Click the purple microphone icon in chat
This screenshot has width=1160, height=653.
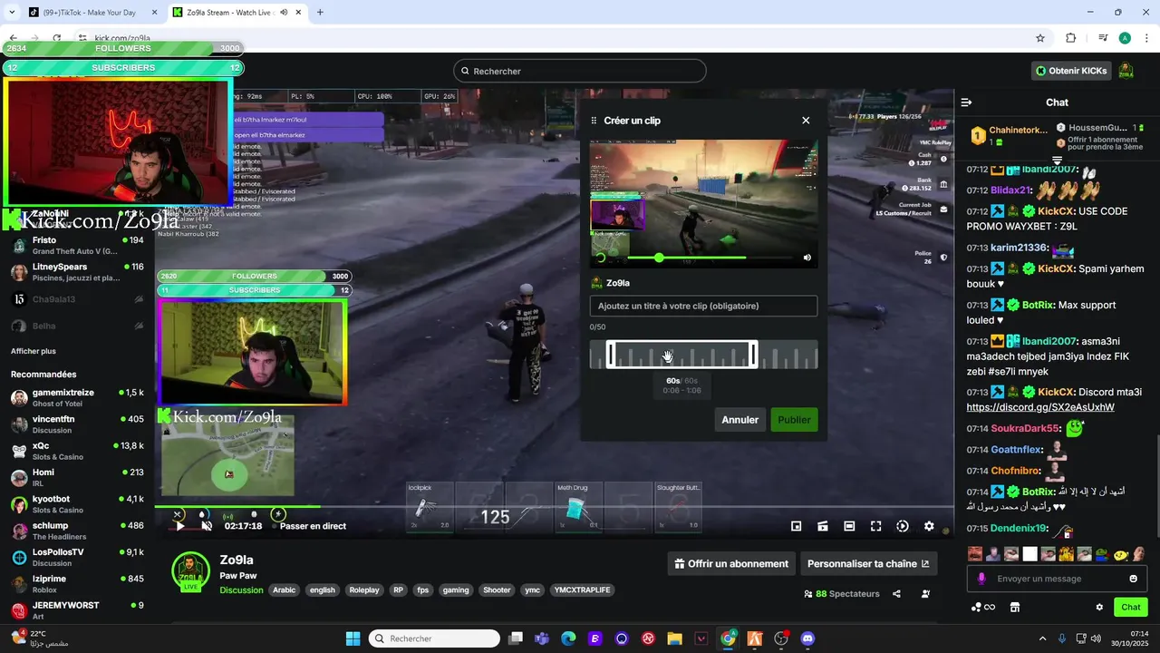point(981,579)
